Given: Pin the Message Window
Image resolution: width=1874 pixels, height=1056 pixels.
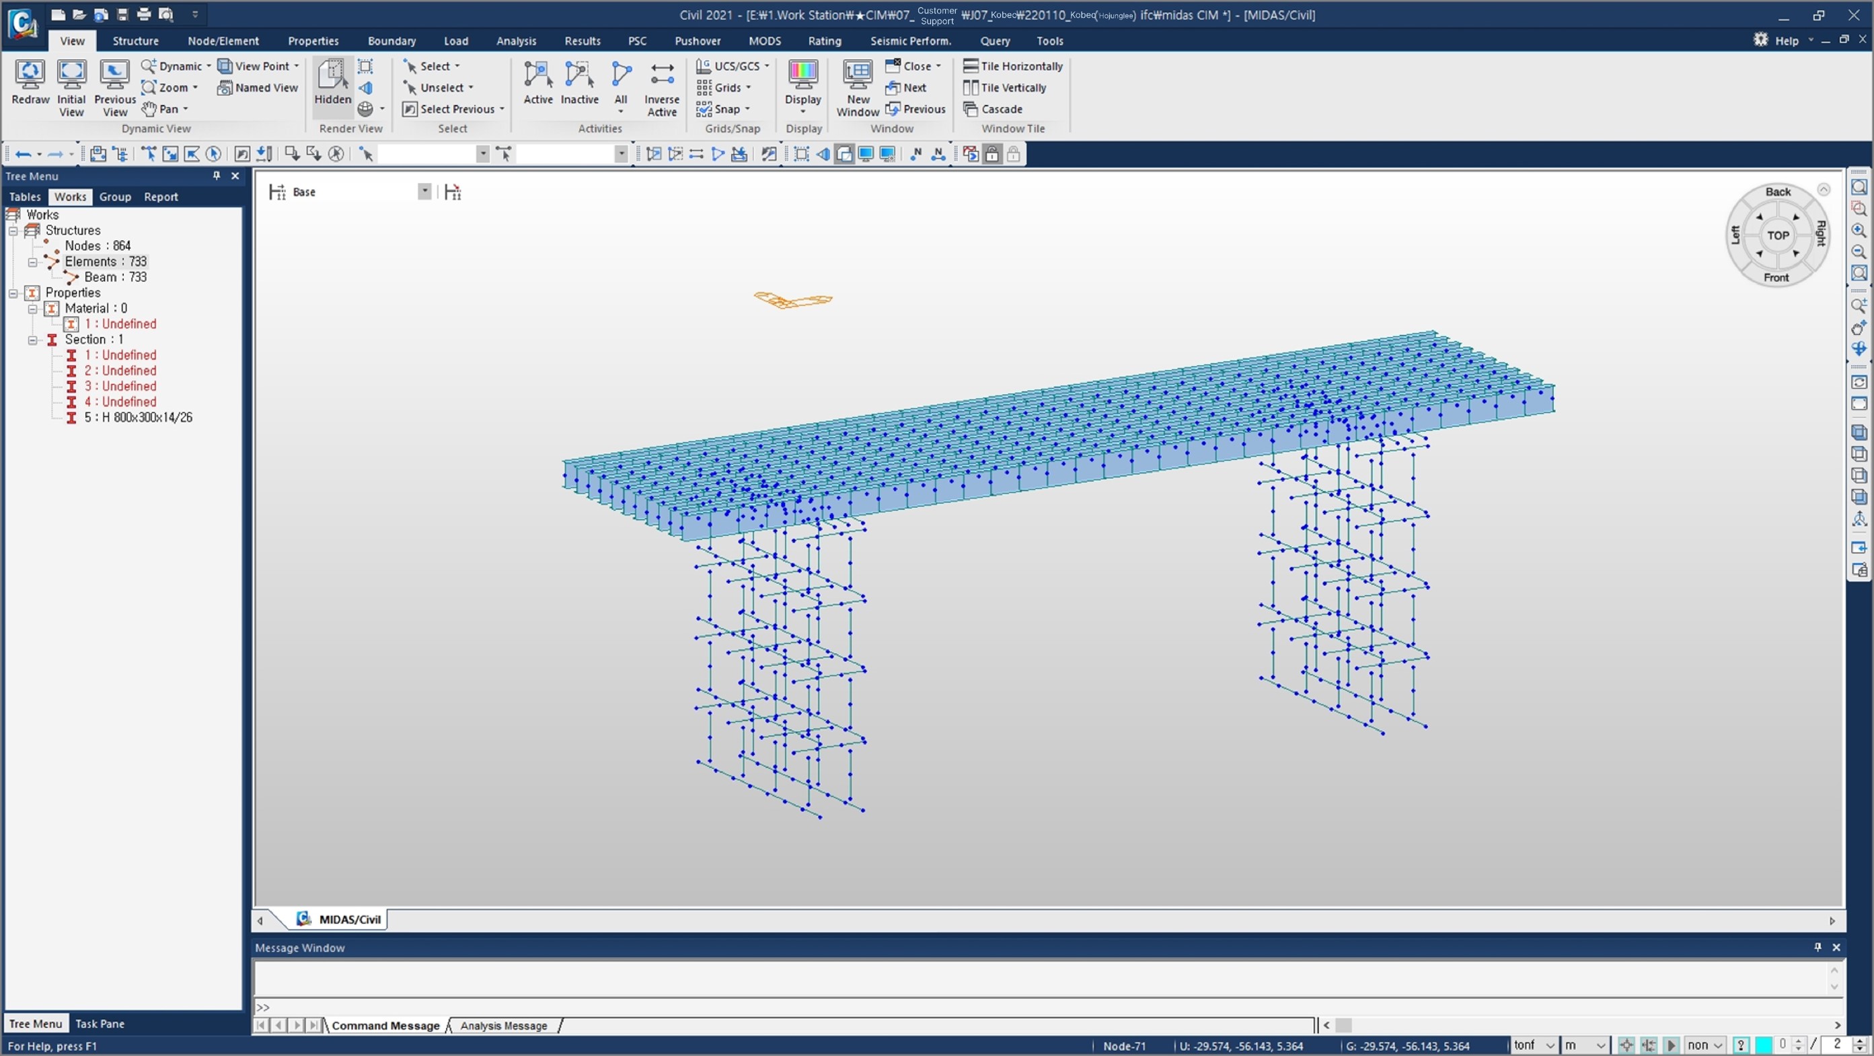Looking at the screenshot, I should [x=1817, y=947].
